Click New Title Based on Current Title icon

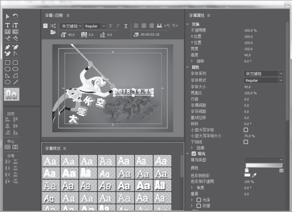coord(46,26)
